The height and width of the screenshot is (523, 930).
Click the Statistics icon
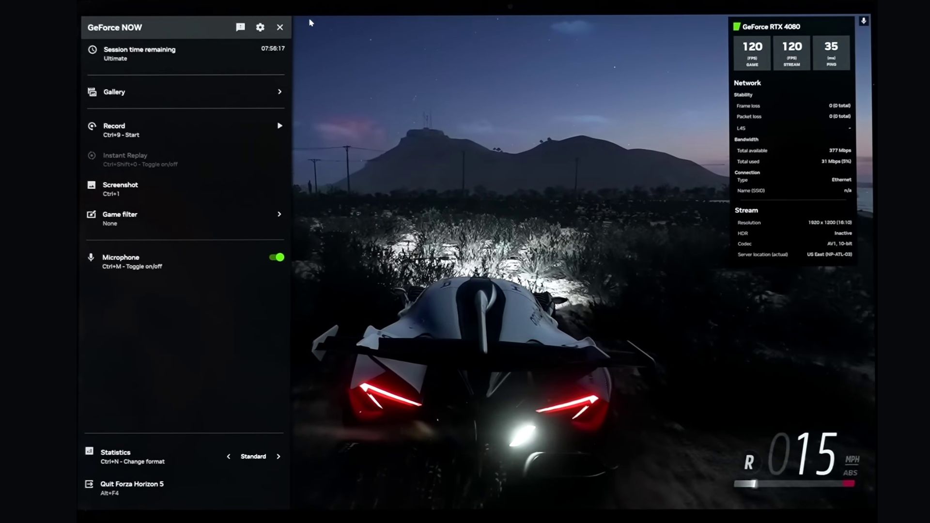click(x=89, y=451)
